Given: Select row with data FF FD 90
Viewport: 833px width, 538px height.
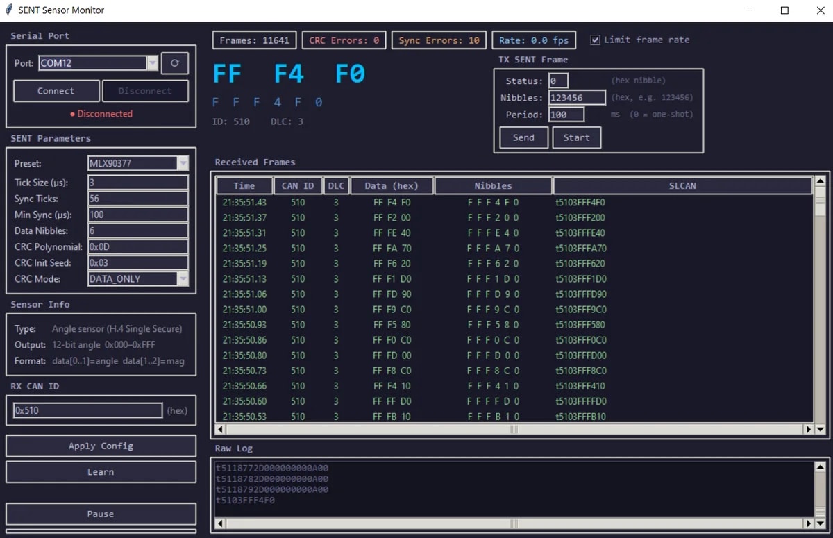Looking at the screenshot, I should (514, 294).
